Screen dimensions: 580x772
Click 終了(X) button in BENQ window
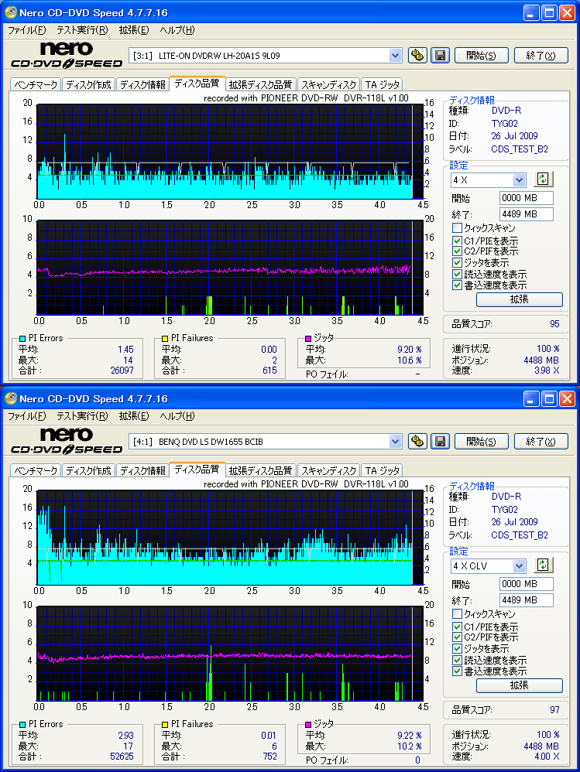click(541, 441)
